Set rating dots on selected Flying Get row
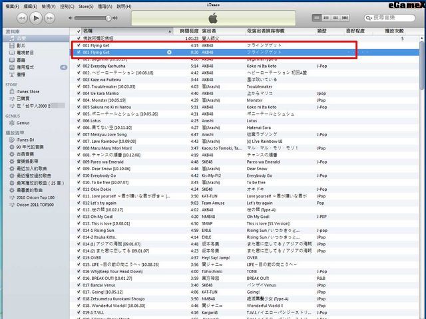The image size is (426, 319). (358, 52)
